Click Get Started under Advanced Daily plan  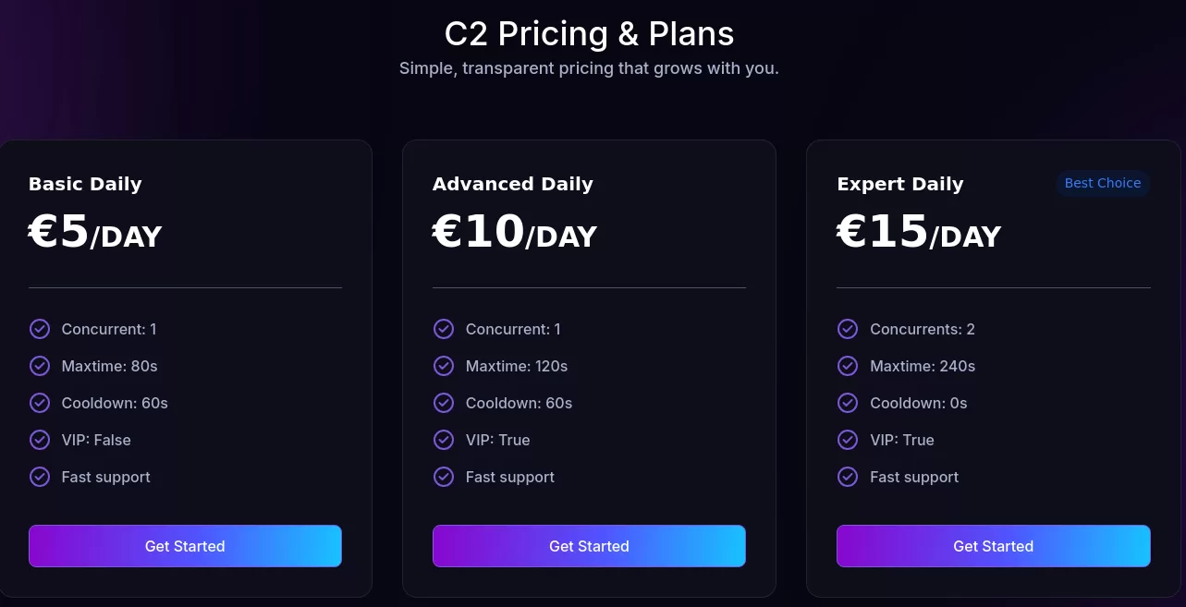click(x=589, y=546)
